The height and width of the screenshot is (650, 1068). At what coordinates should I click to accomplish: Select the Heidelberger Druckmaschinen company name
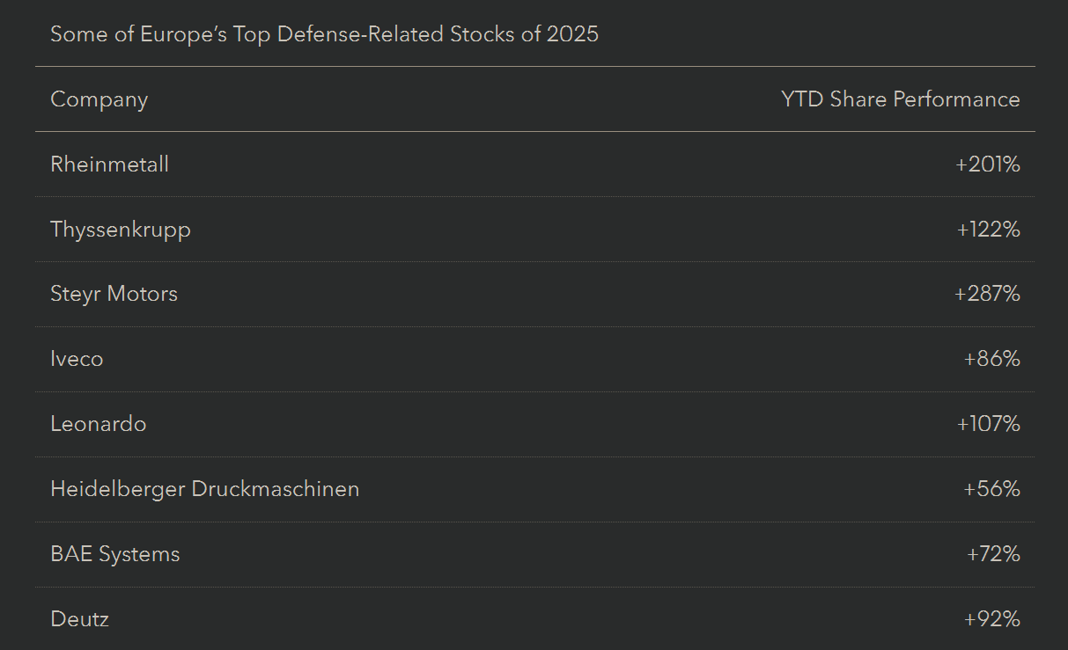(204, 489)
